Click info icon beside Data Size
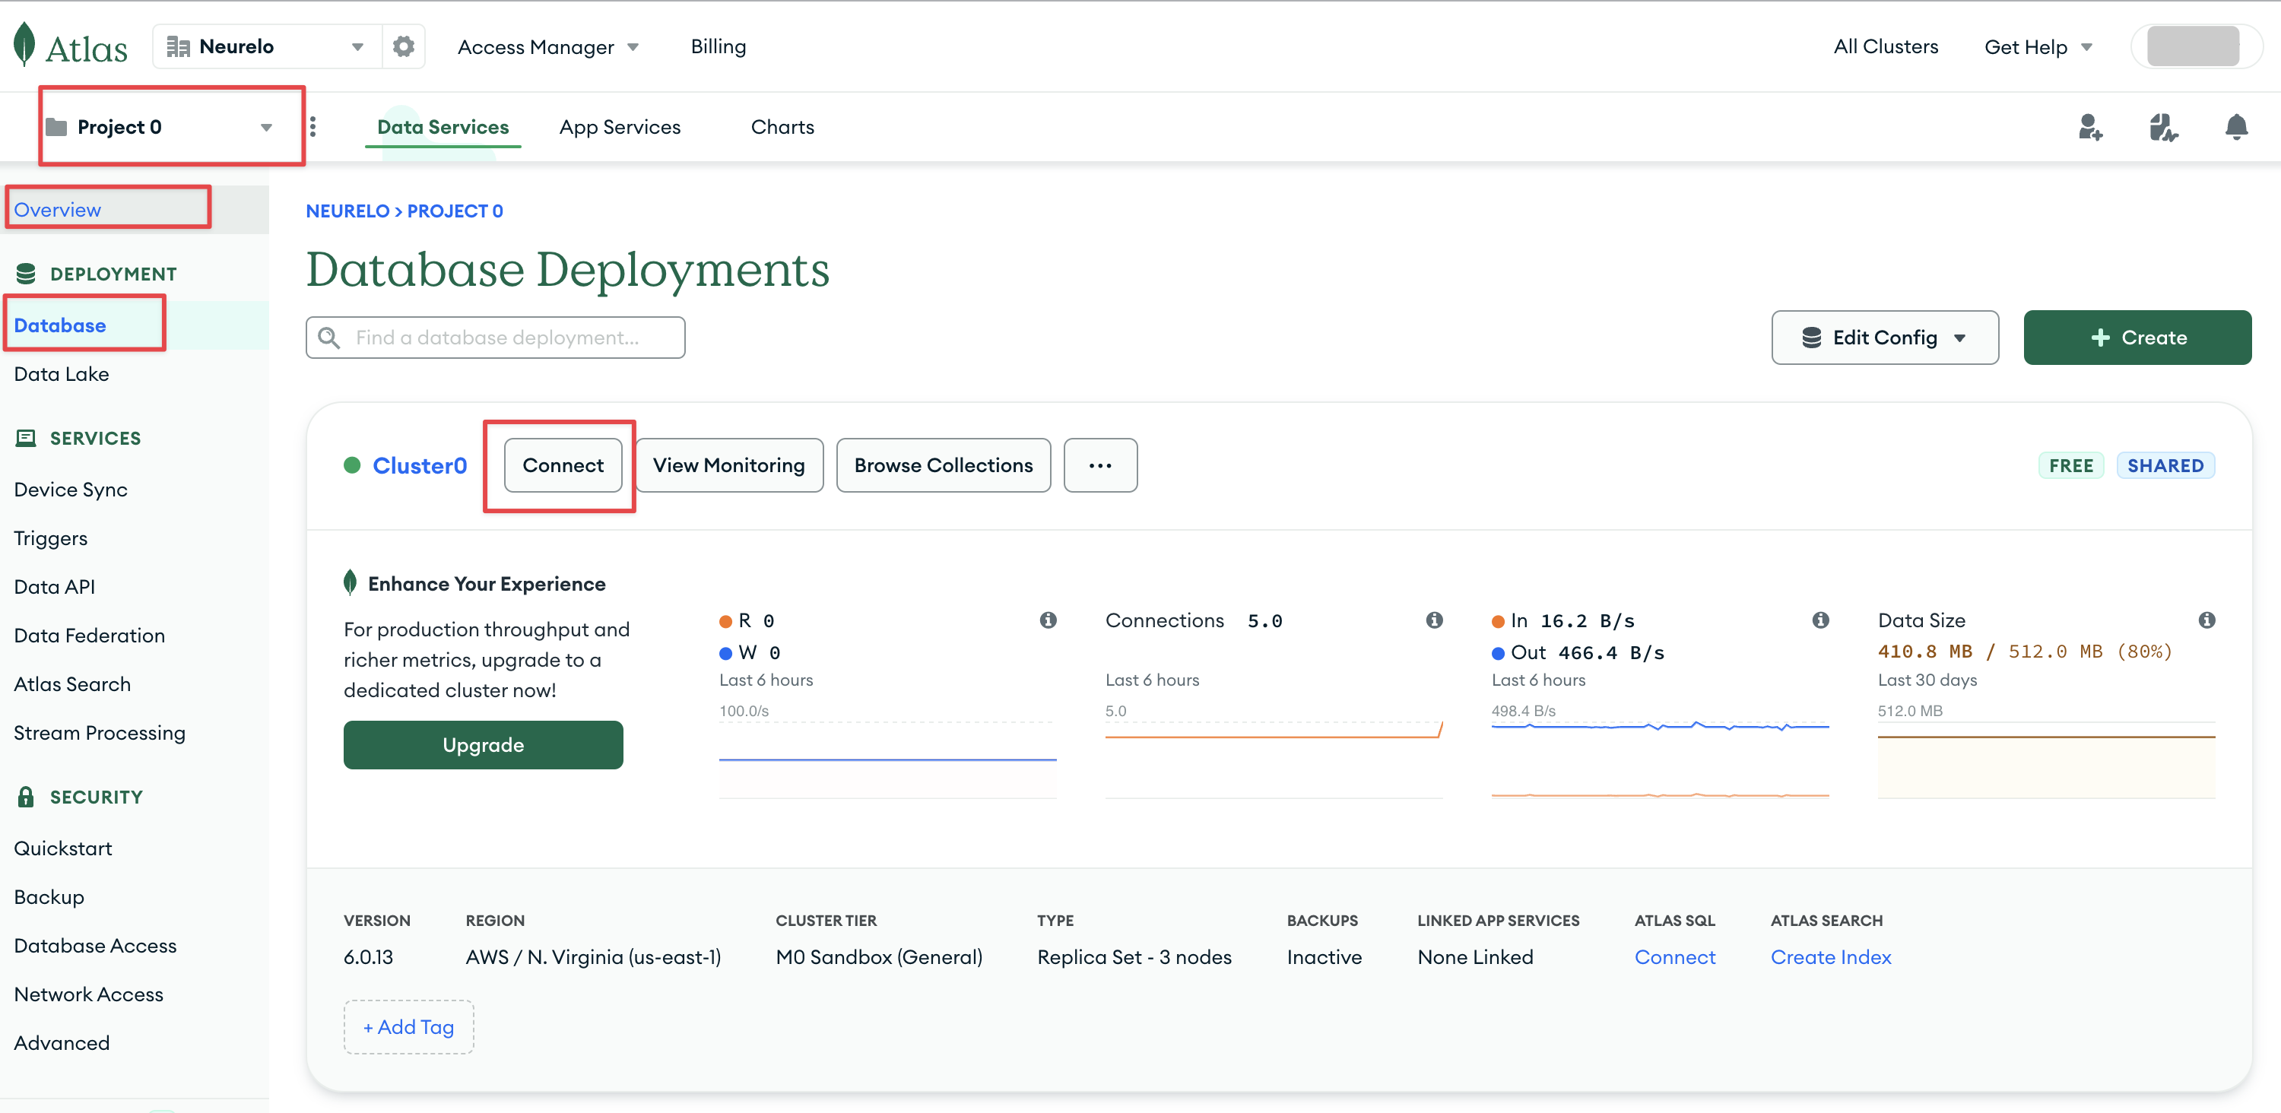The width and height of the screenshot is (2281, 1113). [x=2206, y=620]
